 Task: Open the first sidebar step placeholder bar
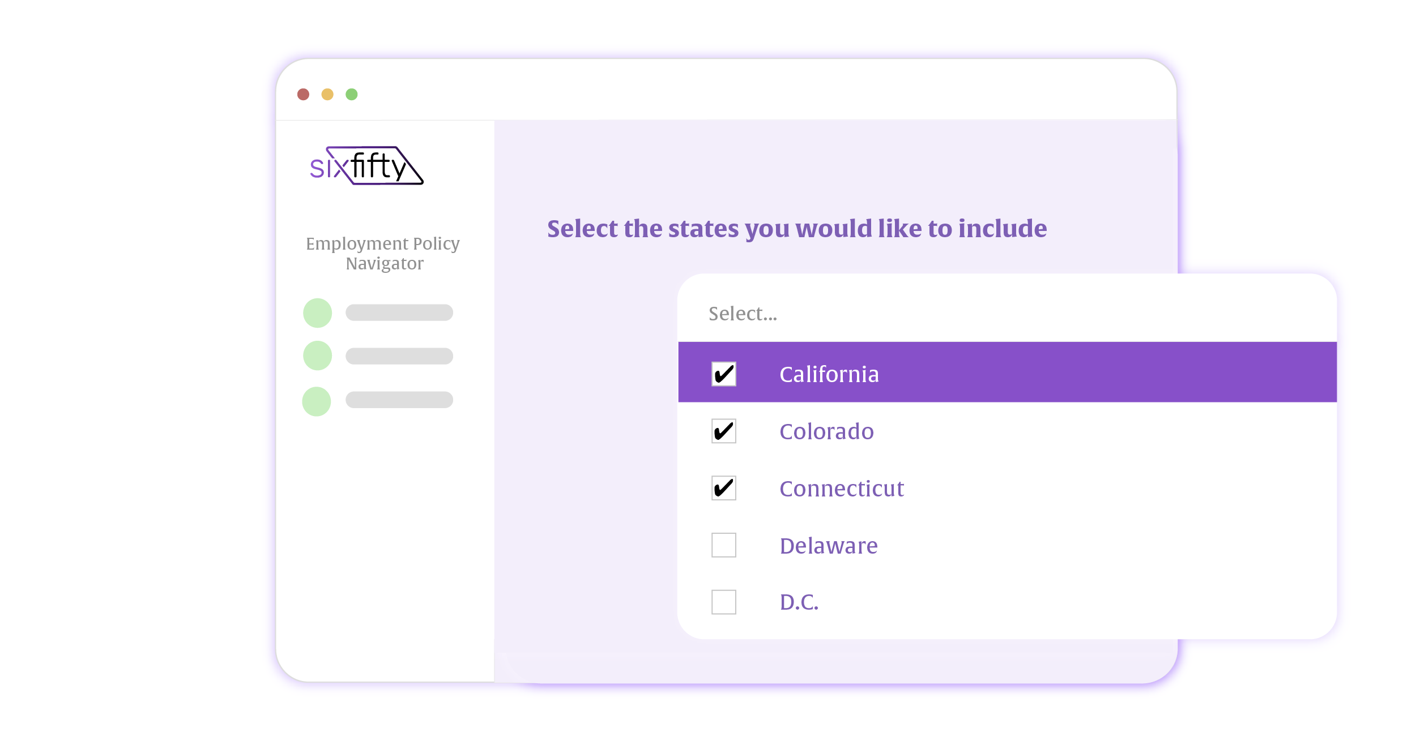[x=399, y=312]
